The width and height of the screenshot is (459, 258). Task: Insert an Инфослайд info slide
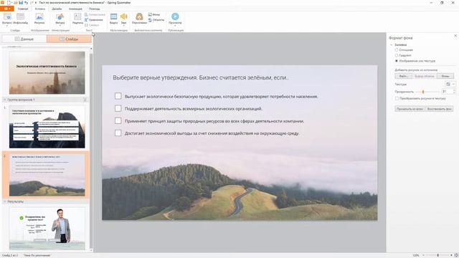(x=21, y=19)
